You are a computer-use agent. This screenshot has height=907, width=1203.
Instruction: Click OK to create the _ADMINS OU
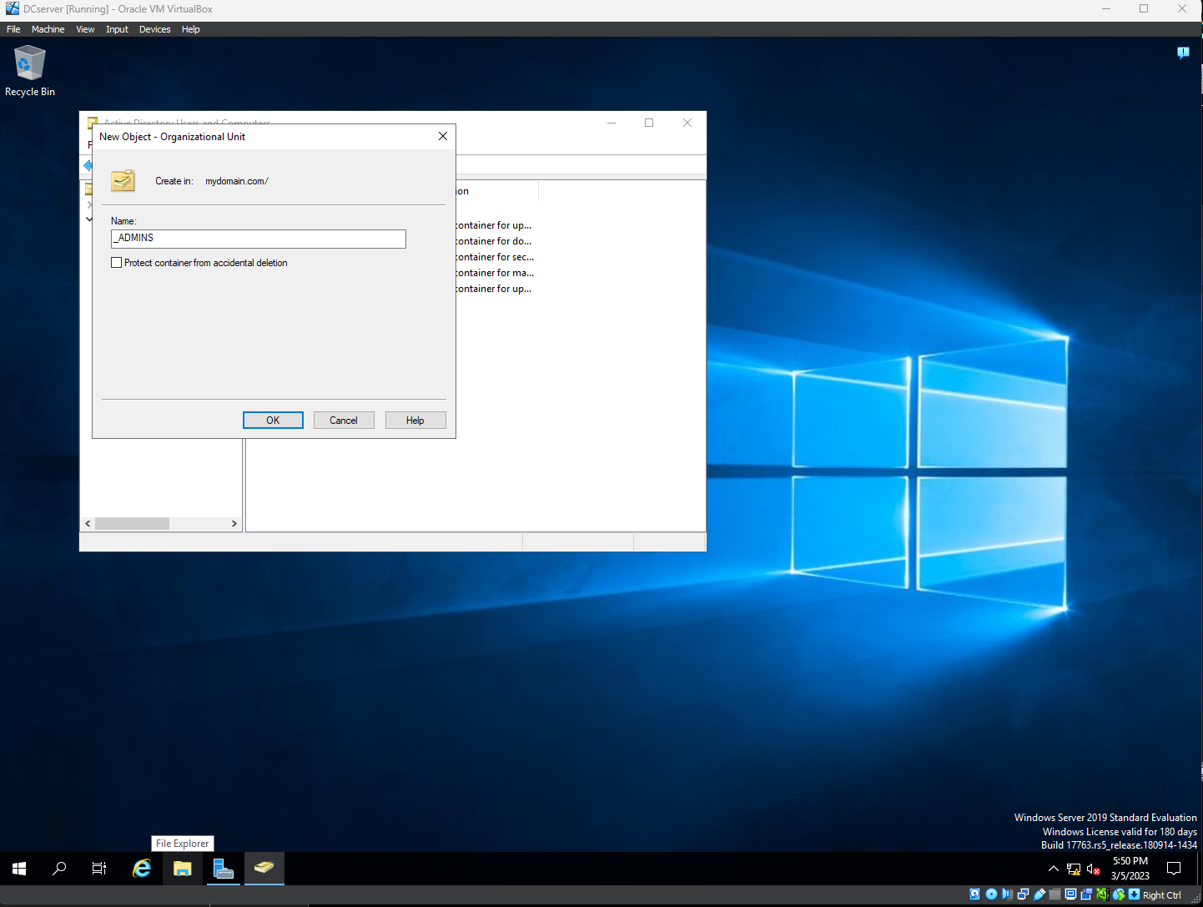pos(273,420)
